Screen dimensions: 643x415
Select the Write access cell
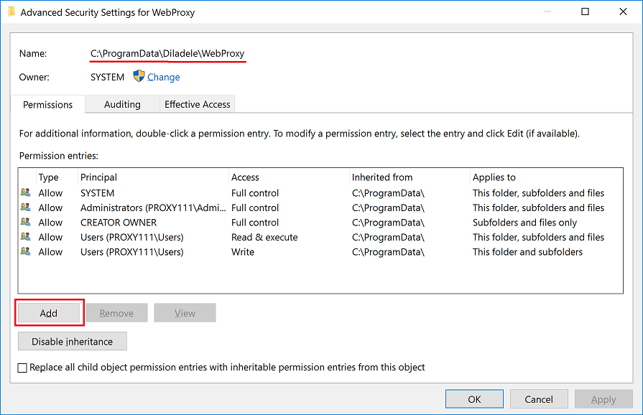coord(243,252)
